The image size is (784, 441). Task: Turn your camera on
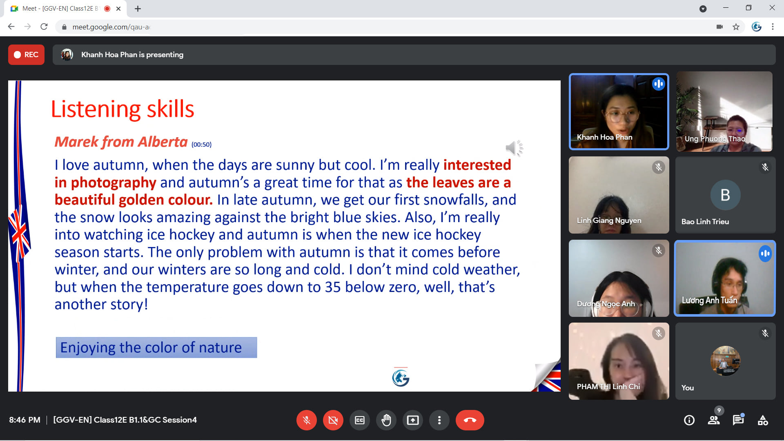[333, 420]
